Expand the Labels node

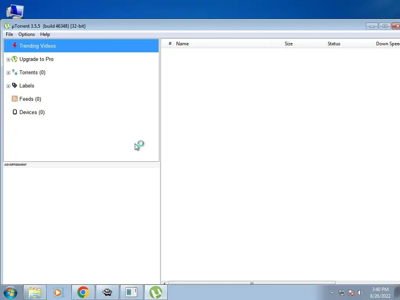pyautogui.click(x=8, y=86)
